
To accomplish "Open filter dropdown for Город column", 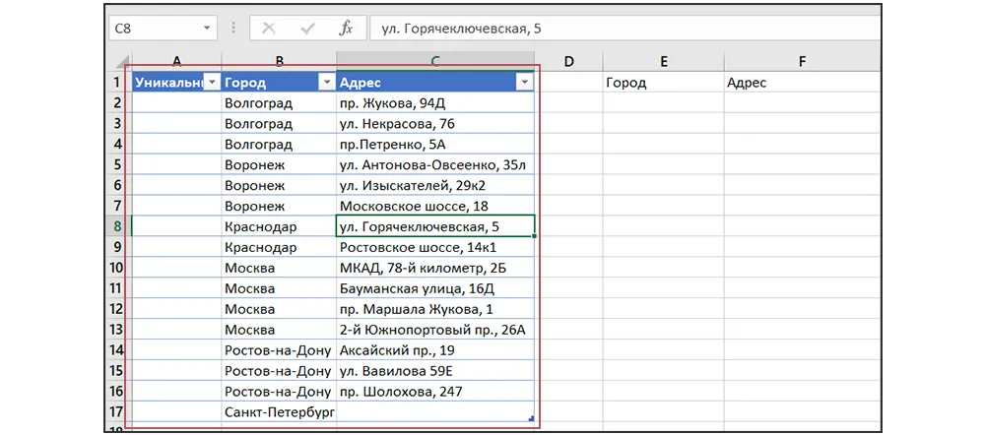I will [326, 83].
